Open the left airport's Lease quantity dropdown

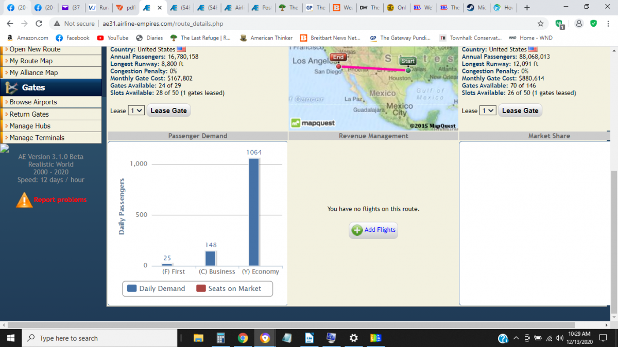(136, 111)
